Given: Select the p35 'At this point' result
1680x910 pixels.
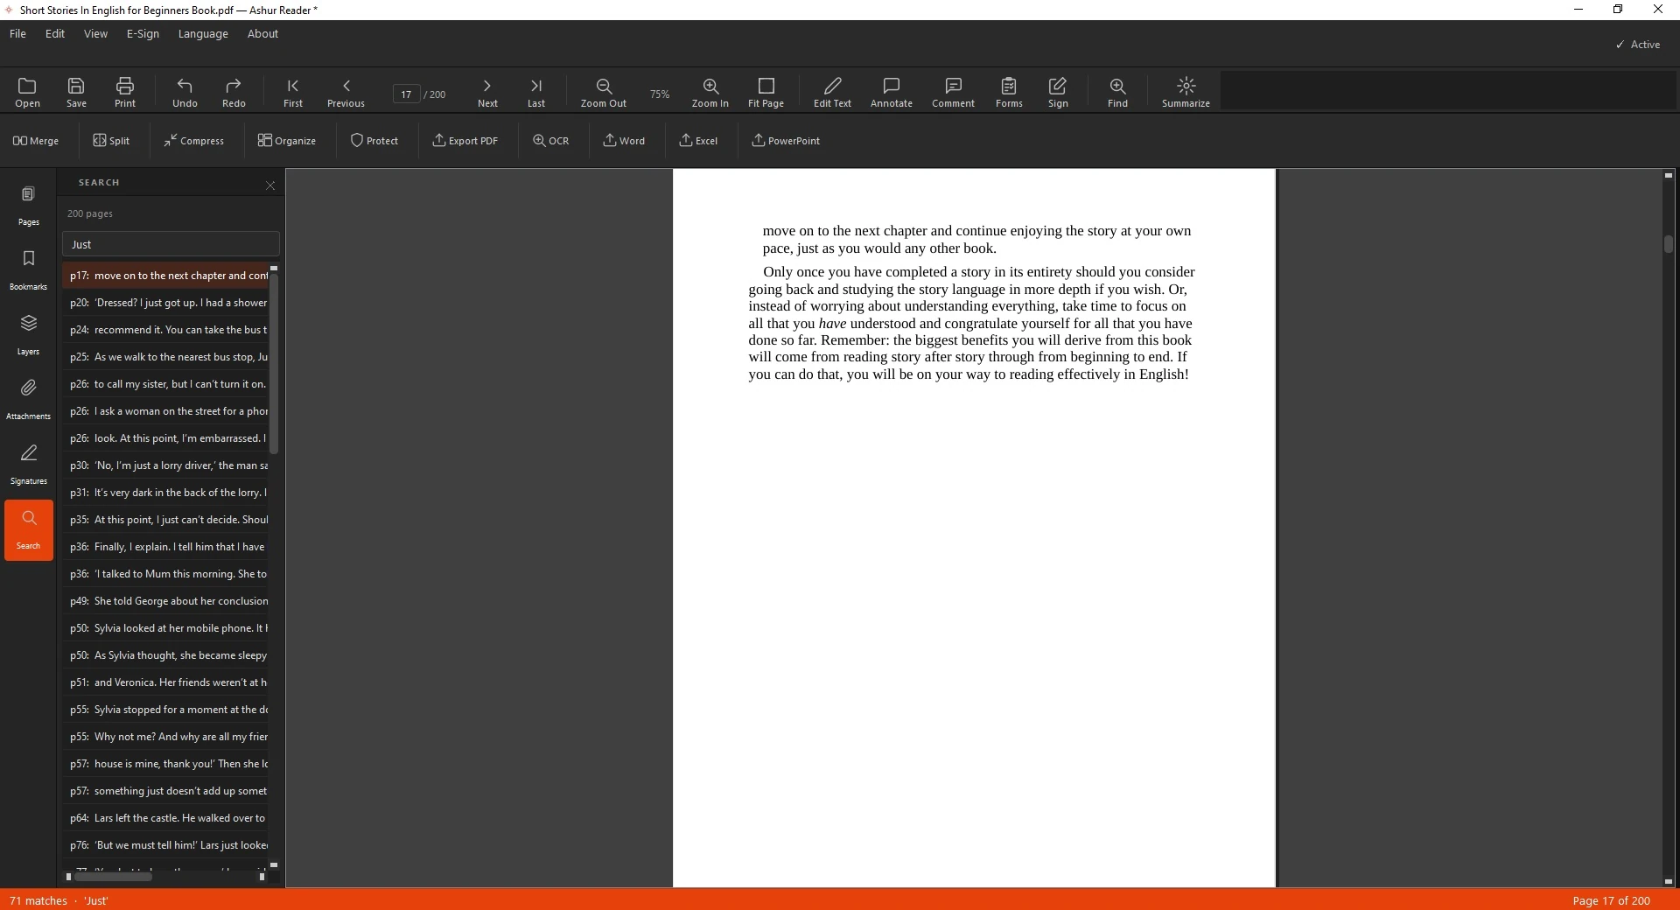Looking at the screenshot, I should 165,520.
